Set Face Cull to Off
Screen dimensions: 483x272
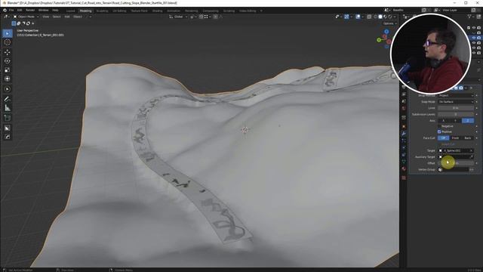[x=444, y=138]
